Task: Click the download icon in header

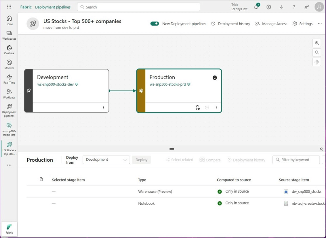Action: point(281,7)
